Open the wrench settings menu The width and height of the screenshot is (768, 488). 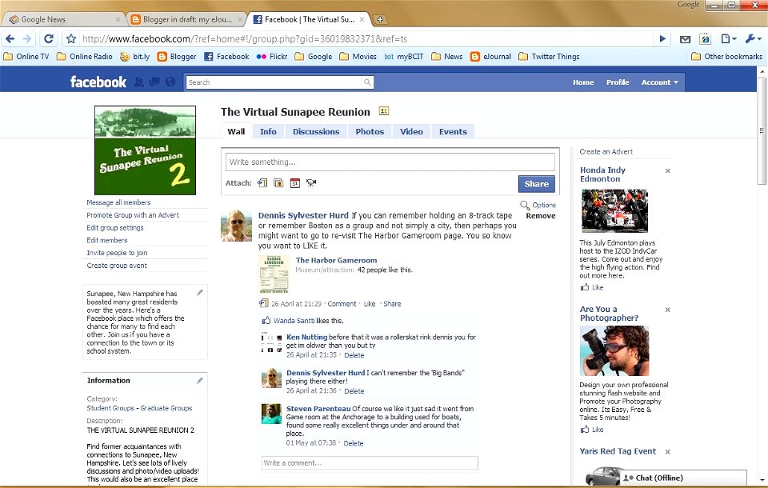click(753, 38)
